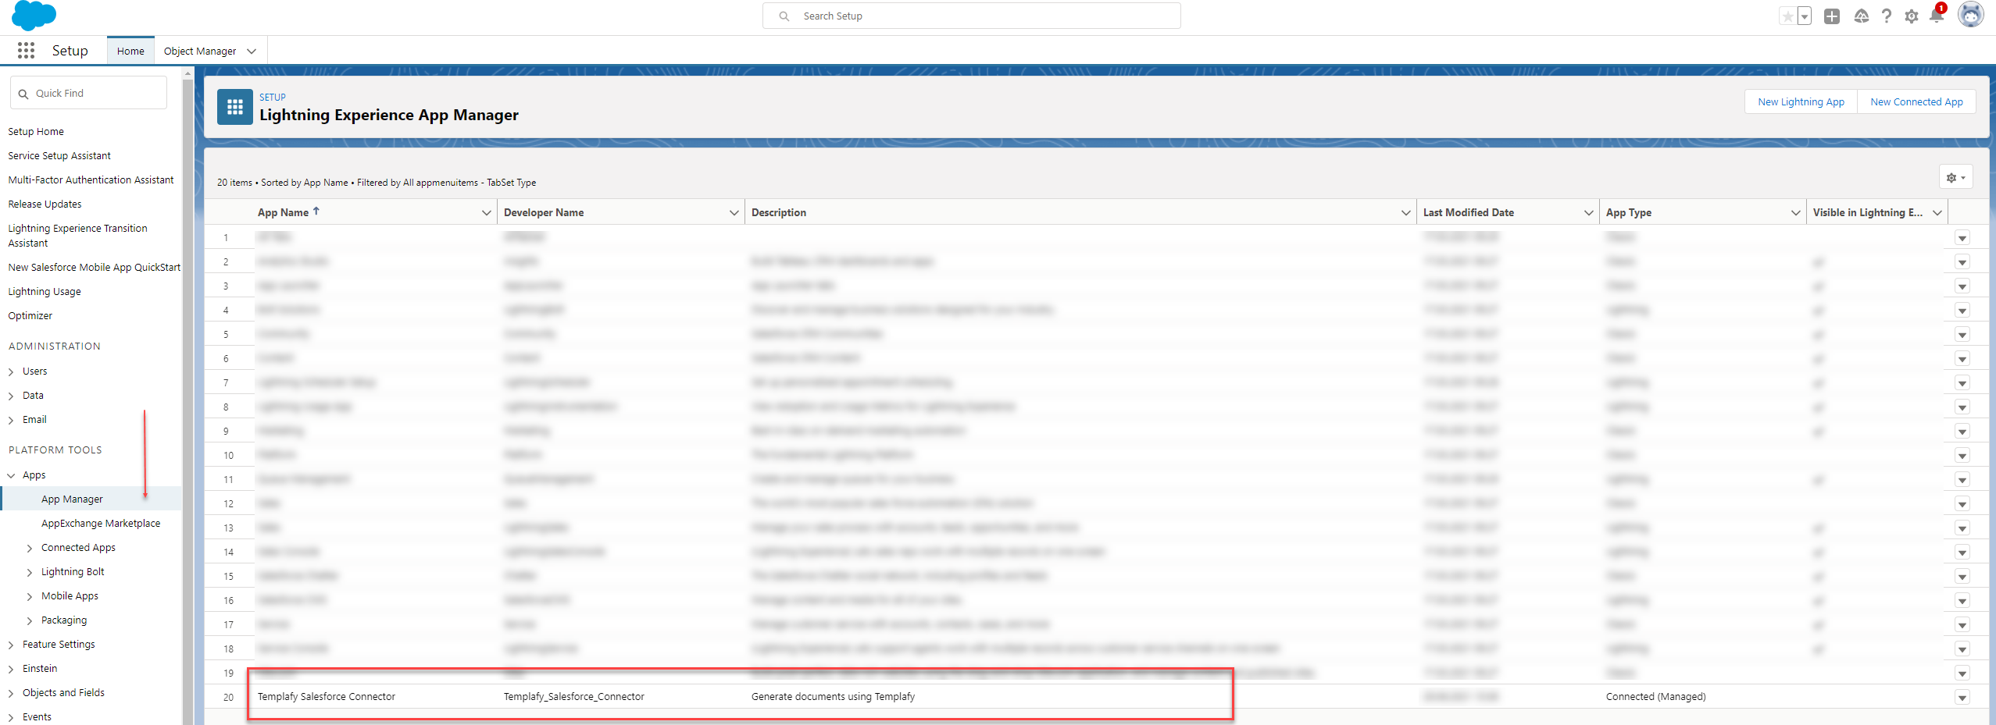Click the Templafy Salesforce Connector app name
The height and width of the screenshot is (725, 1996).
point(327,697)
